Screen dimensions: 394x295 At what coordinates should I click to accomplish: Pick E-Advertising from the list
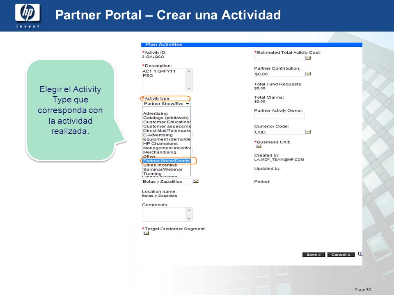point(158,135)
